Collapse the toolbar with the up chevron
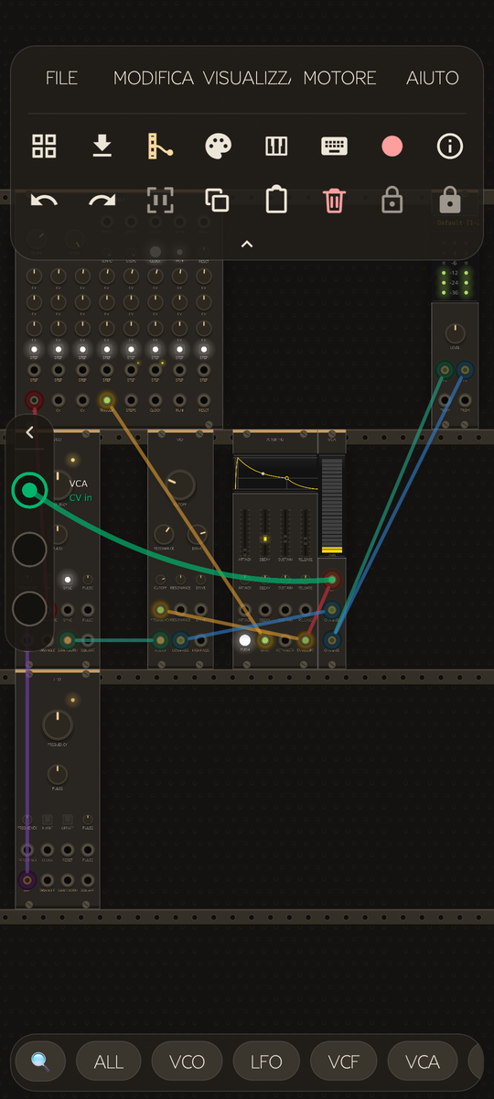Image resolution: width=494 pixels, height=1099 pixels. tap(247, 244)
